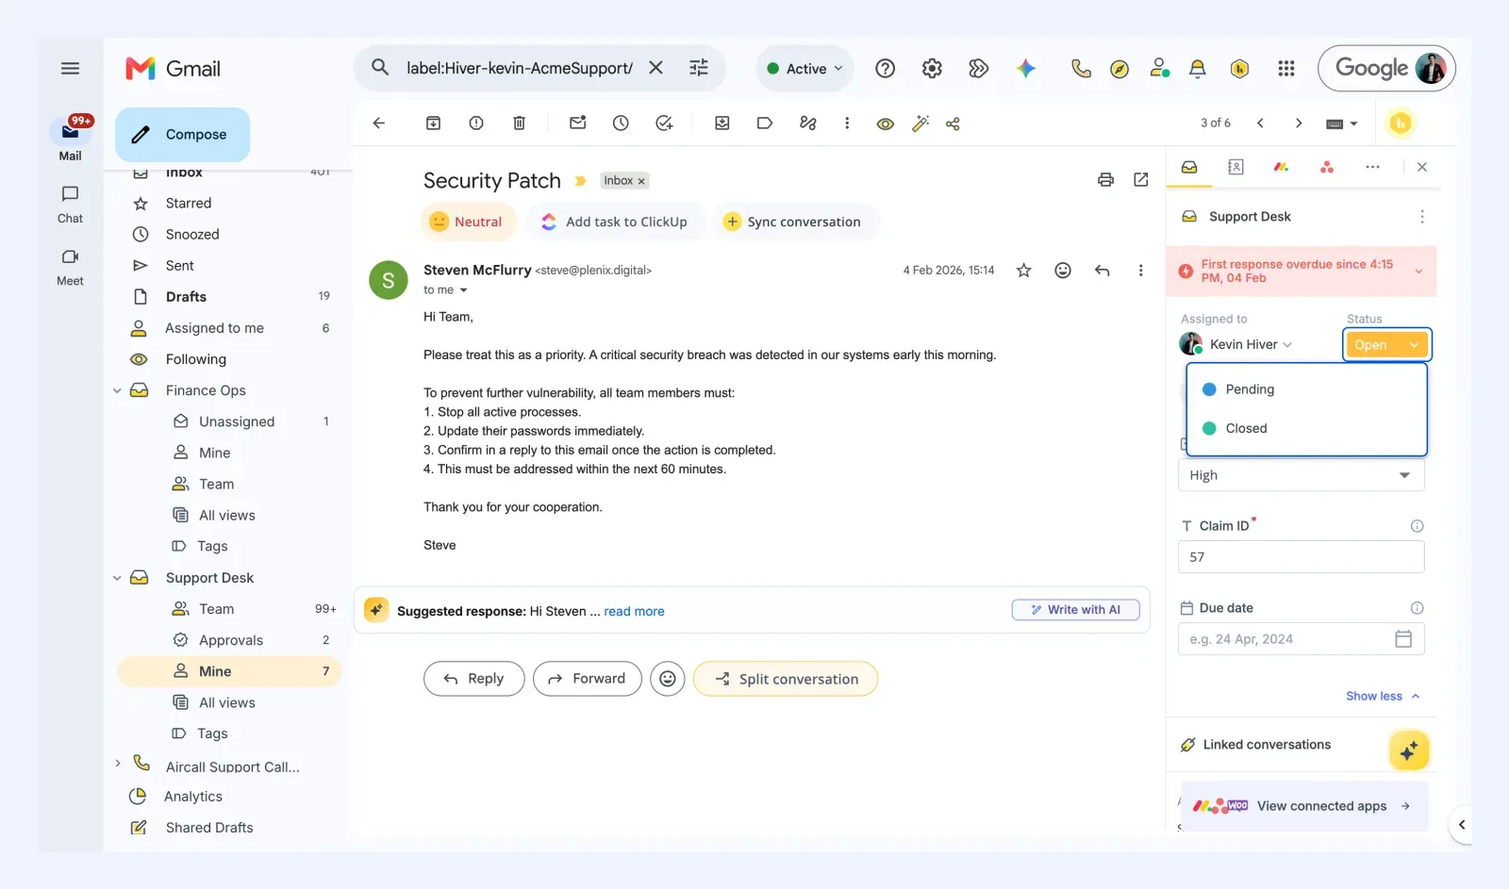Open the input tools keyboard dropdown
1509x889 pixels.
(x=1341, y=123)
